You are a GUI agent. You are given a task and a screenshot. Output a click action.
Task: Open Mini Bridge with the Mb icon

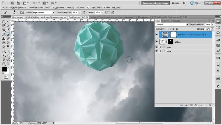18,3
